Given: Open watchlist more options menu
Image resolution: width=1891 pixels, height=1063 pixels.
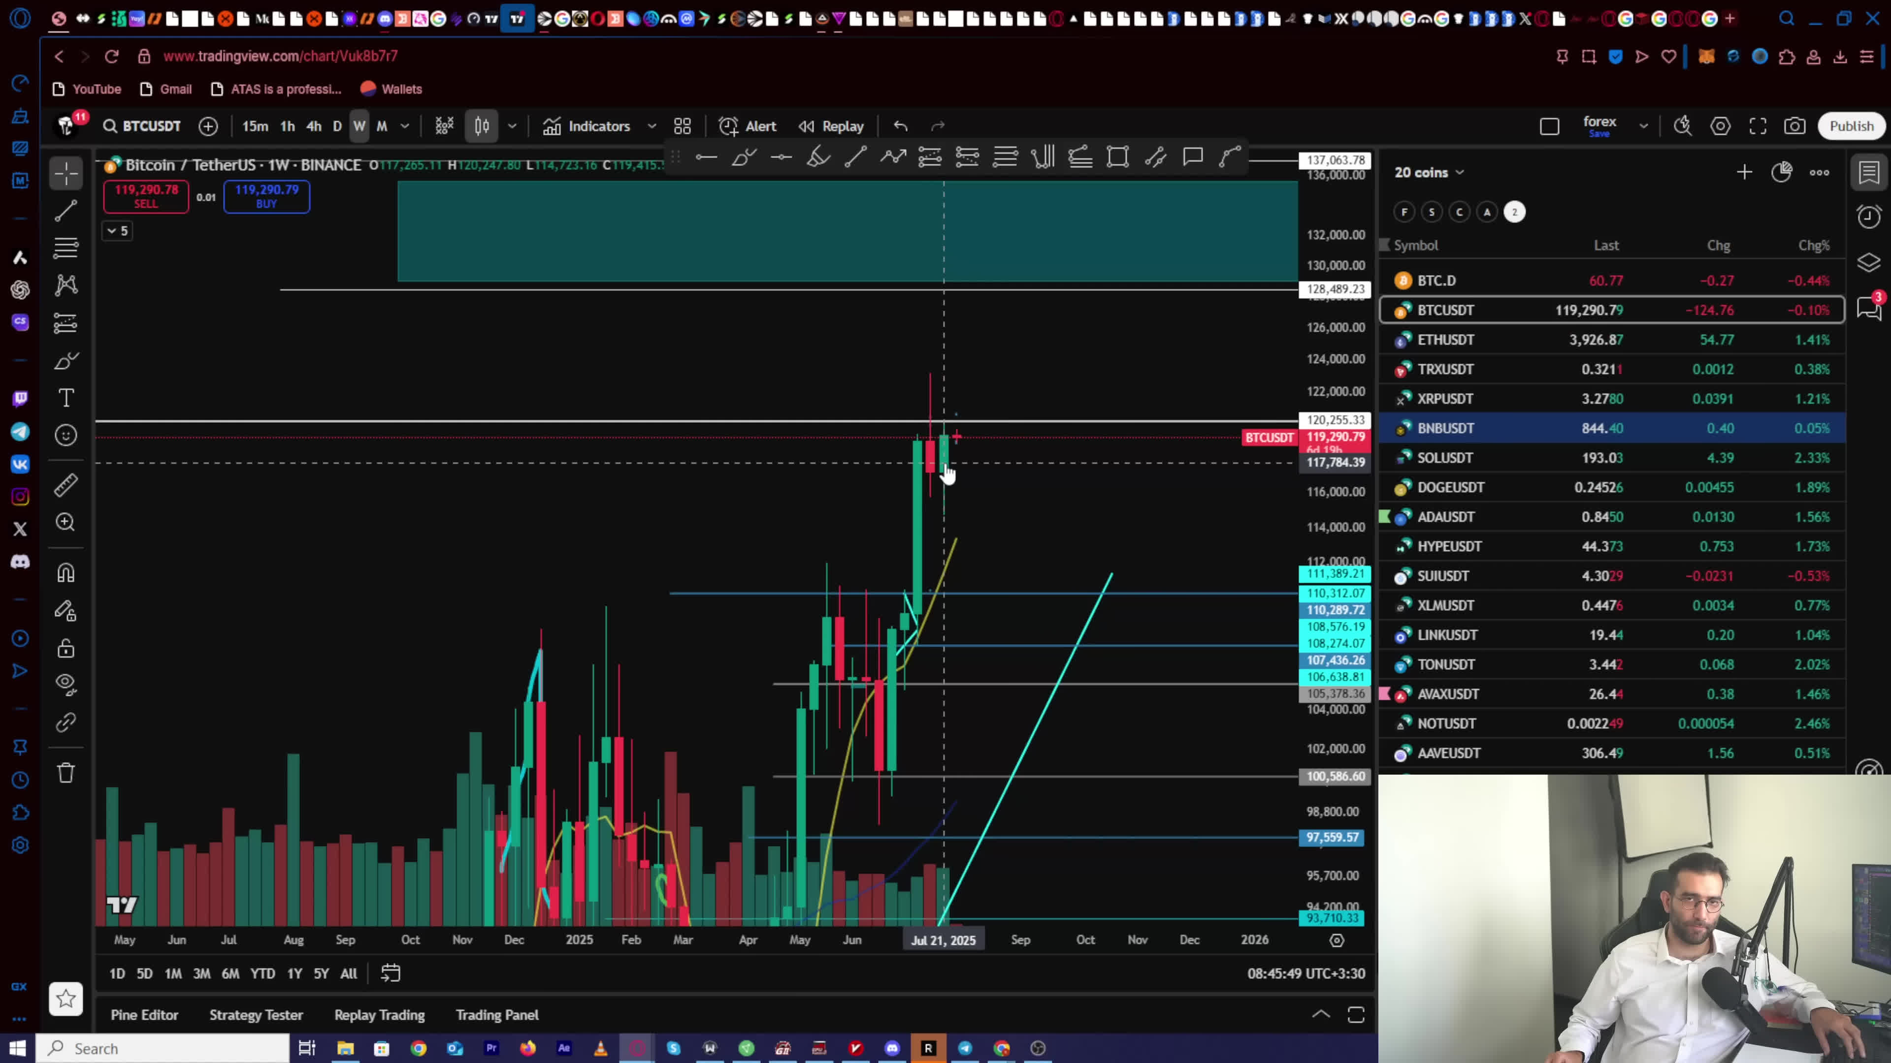Looking at the screenshot, I should click(1819, 172).
